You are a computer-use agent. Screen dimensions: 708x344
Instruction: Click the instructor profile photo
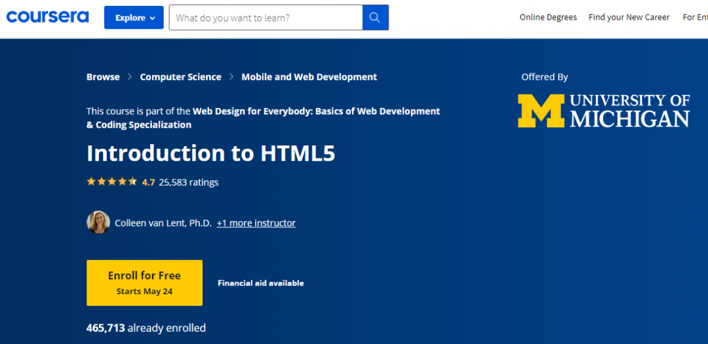[98, 222]
